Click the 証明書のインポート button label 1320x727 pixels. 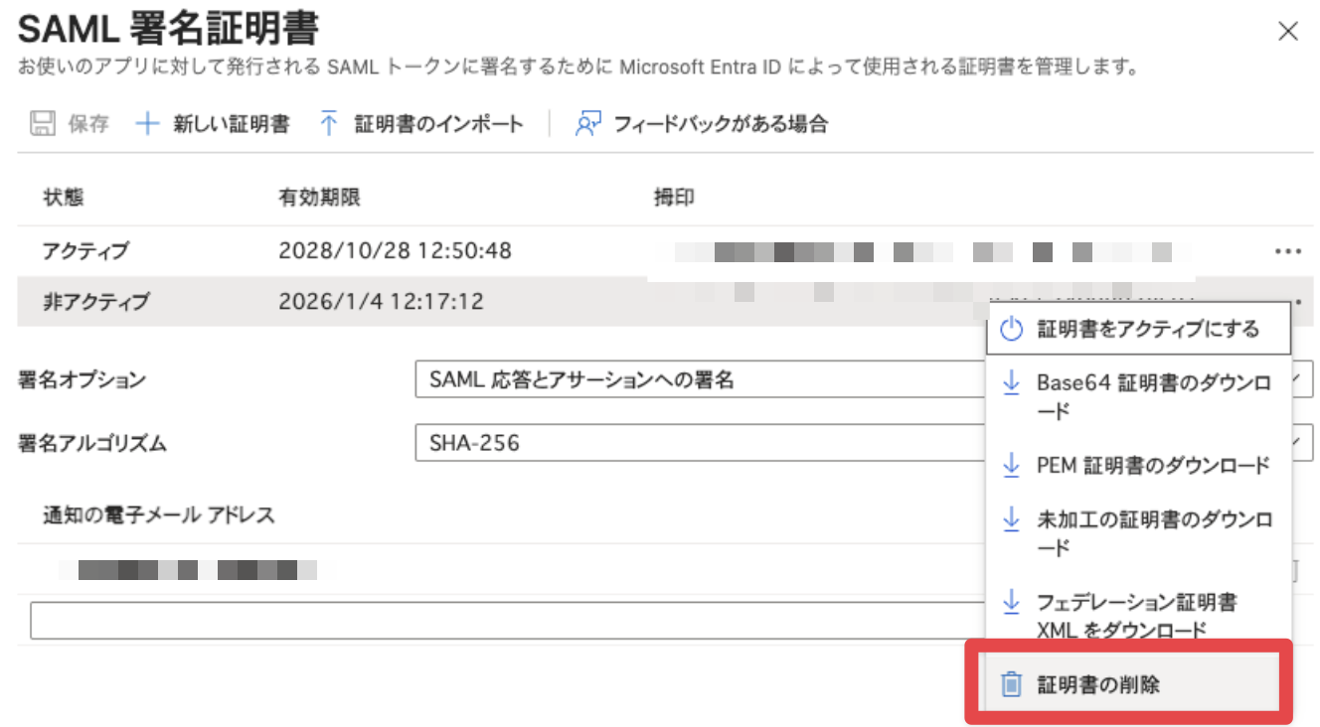click(x=438, y=124)
